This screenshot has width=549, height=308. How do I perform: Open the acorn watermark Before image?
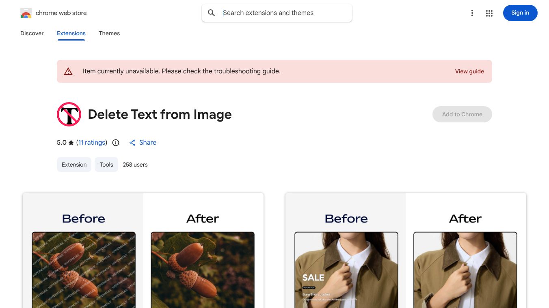point(84,270)
